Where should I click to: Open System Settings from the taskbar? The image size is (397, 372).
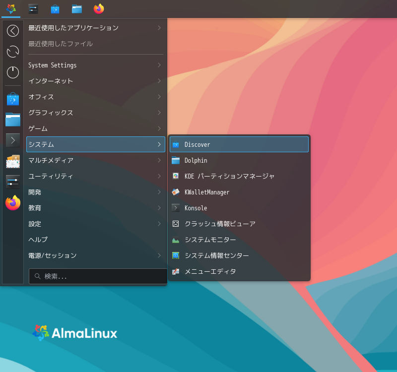[x=33, y=8]
